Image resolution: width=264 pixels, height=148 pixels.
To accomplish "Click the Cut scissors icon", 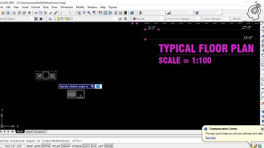I will point(35,13).
